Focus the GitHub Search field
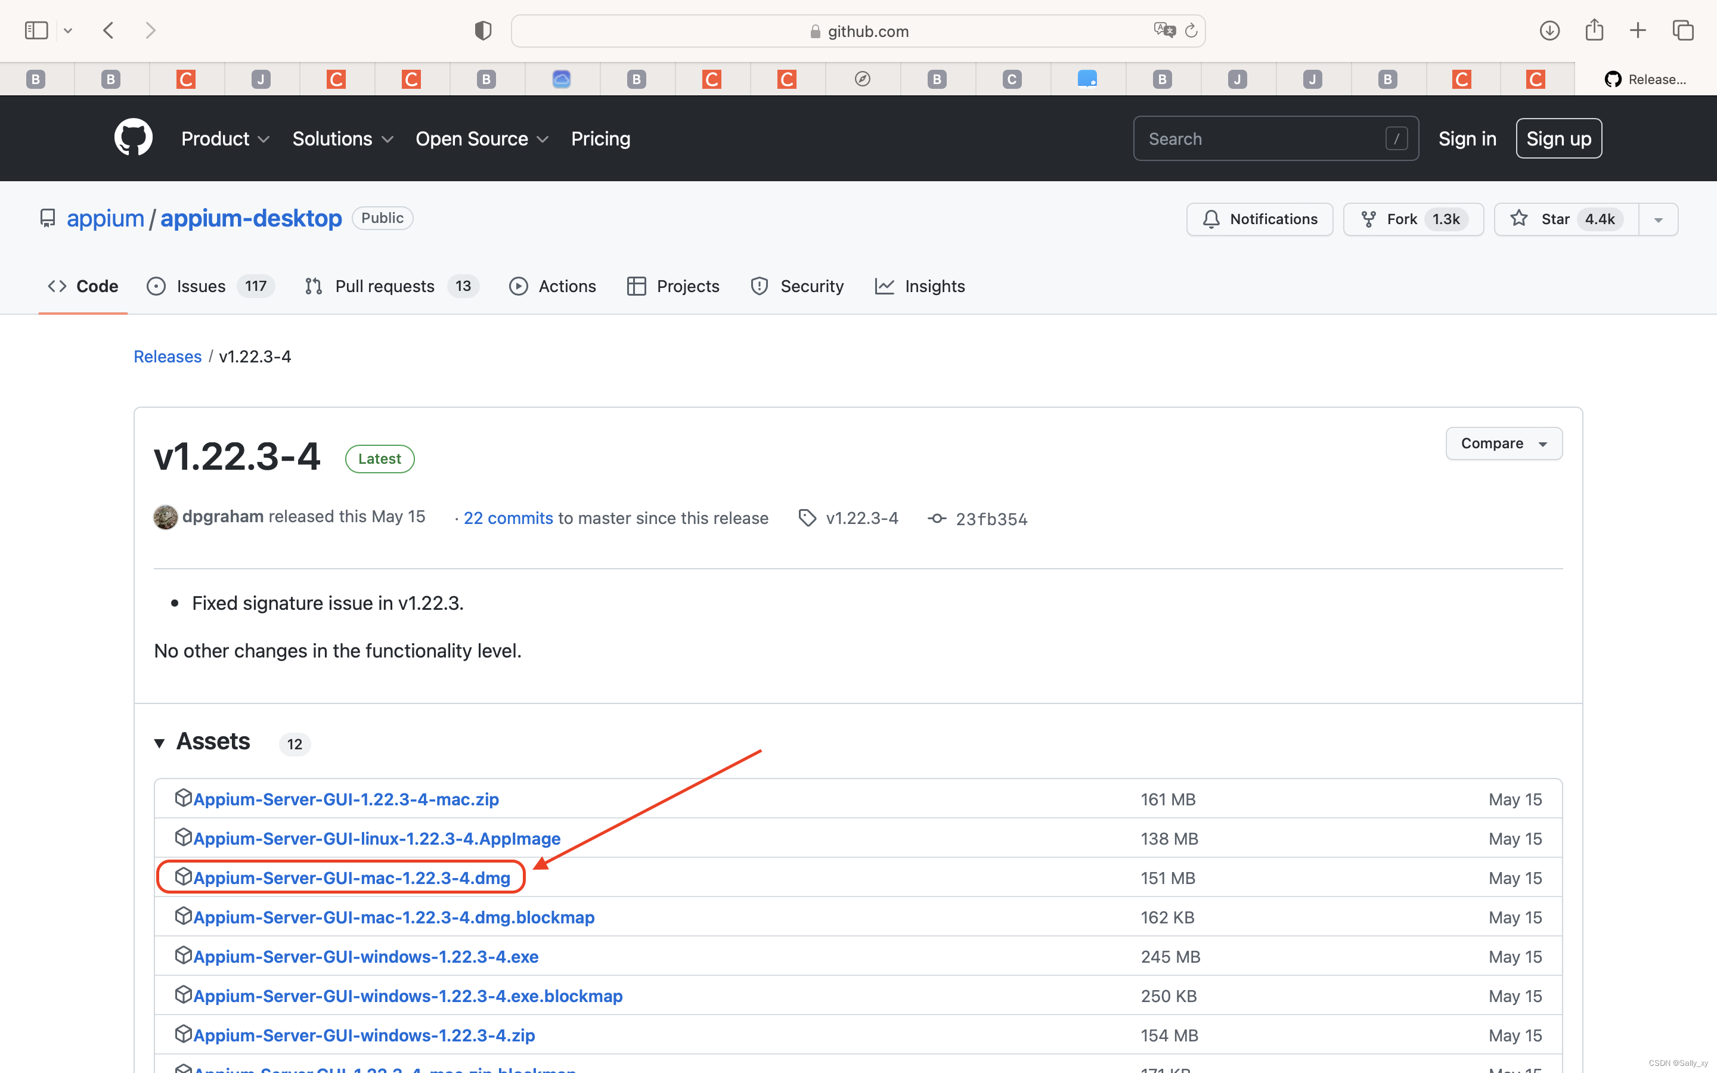The image size is (1717, 1073). pos(1276,138)
